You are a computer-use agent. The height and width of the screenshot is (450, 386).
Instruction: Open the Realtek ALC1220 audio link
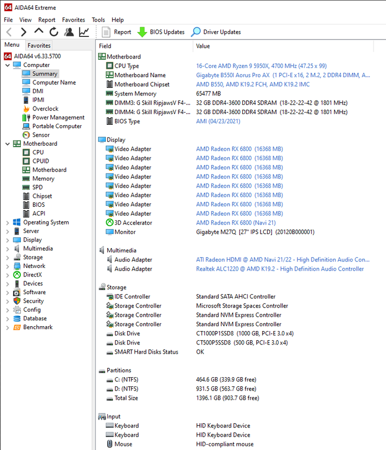pyautogui.click(x=280, y=269)
